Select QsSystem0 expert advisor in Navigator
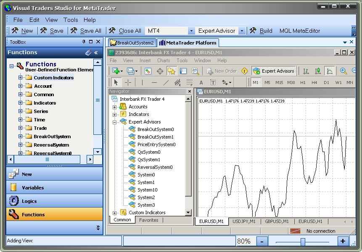 point(149,152)
